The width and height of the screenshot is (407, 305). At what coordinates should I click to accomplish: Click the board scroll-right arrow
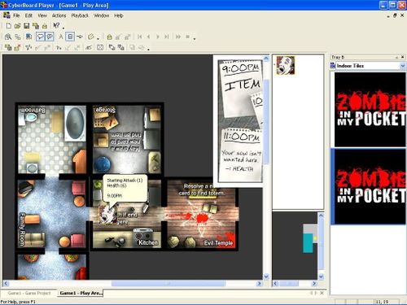(x=259, y=284)
